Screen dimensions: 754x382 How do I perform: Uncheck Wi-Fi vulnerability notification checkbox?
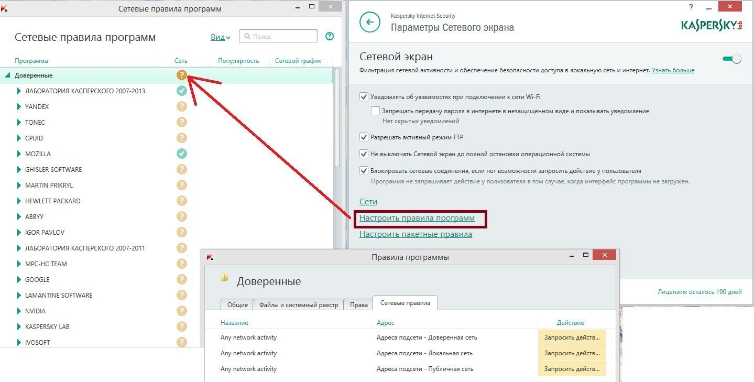point(364,96)
